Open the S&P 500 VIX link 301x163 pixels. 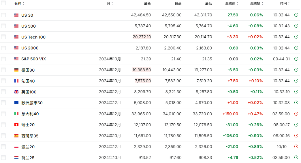33,59
